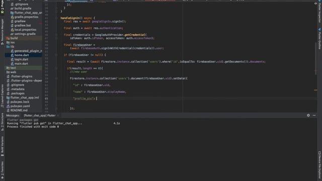Click the star icon of Favorites tab
The height and width of the screenshot is (181, 322).
(2, 177)
